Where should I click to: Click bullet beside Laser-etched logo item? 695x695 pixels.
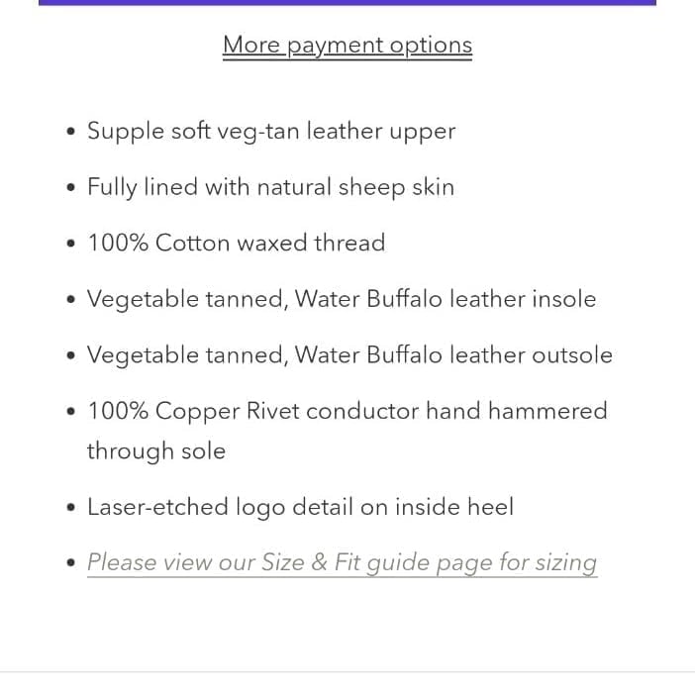(x=70, y=508)
